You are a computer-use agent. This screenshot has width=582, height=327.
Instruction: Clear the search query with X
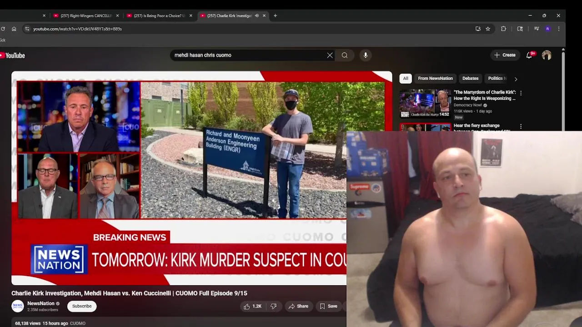click(x=330, y=55)
